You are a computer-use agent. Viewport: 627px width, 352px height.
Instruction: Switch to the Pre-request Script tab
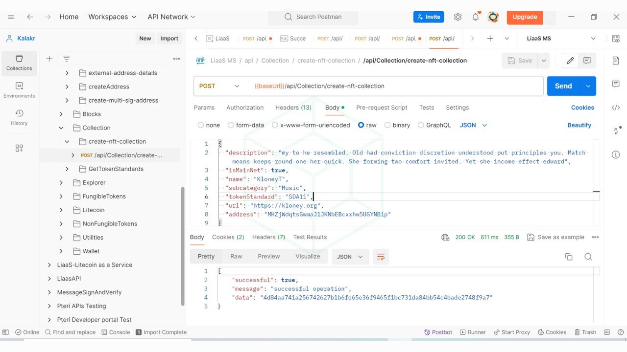(x=382, y=108)
